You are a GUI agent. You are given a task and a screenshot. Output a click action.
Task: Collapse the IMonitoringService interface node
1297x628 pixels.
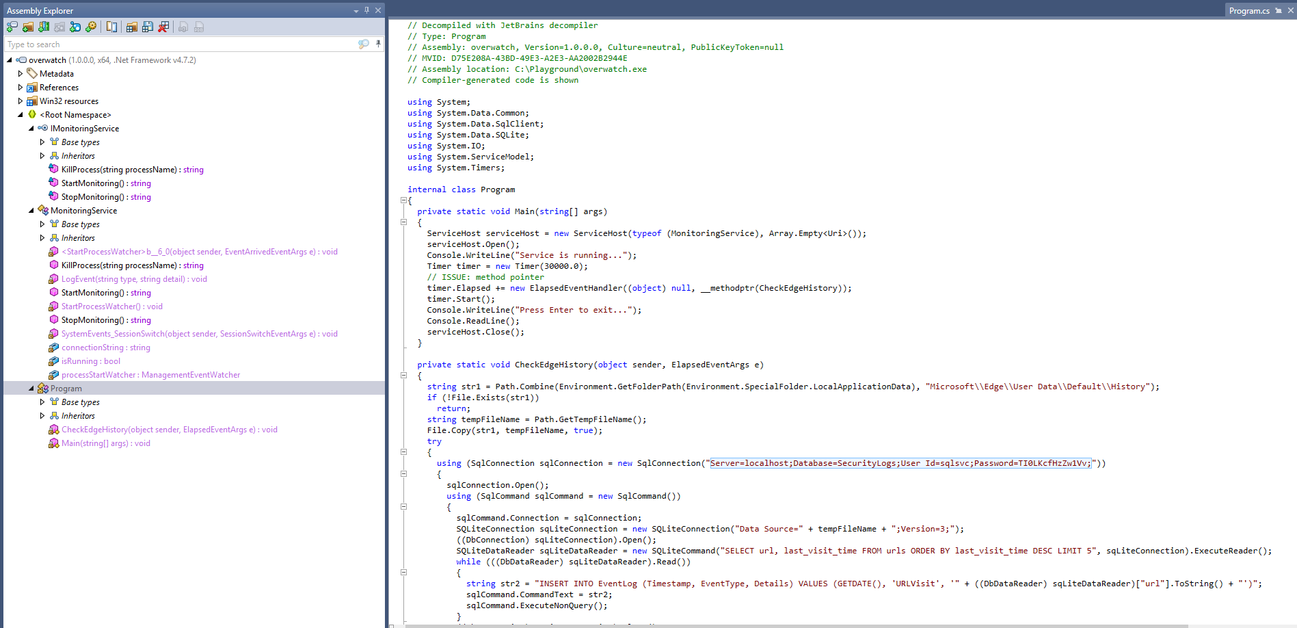[31, 129]
